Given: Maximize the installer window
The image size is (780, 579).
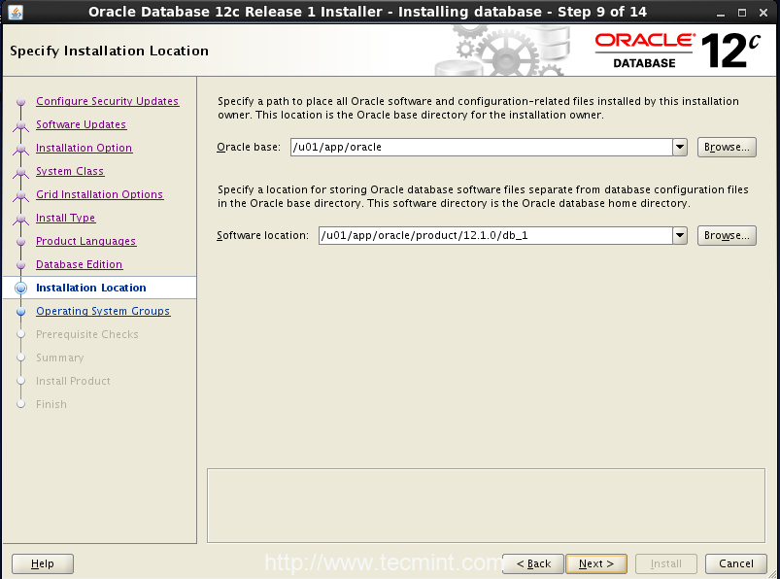Looking at the screenshot, I should click(742, 13).
